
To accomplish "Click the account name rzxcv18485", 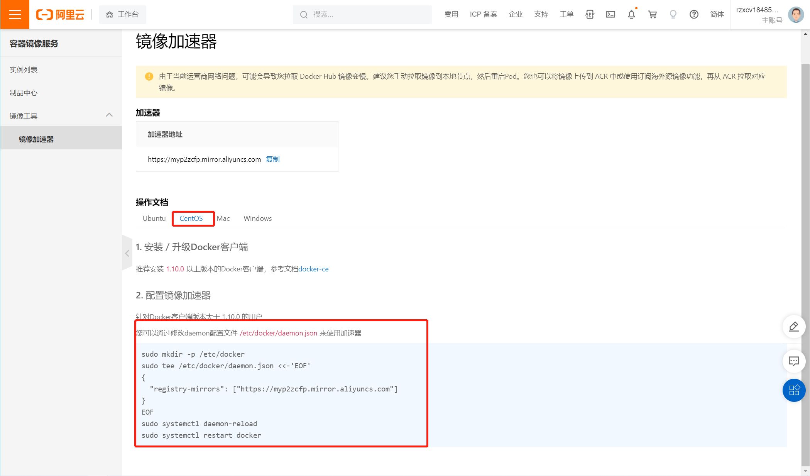I will coord(757,10).
